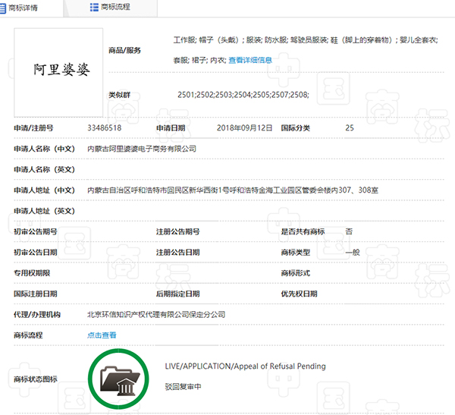Click the 初审公告期号 label
The image size is (455, 415).
(x=36, y=231)
